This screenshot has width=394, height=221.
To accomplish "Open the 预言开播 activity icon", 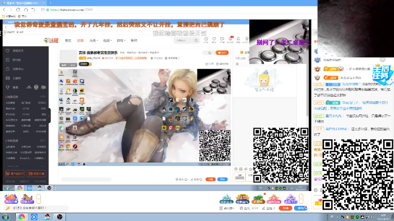I will pos(11,199).
